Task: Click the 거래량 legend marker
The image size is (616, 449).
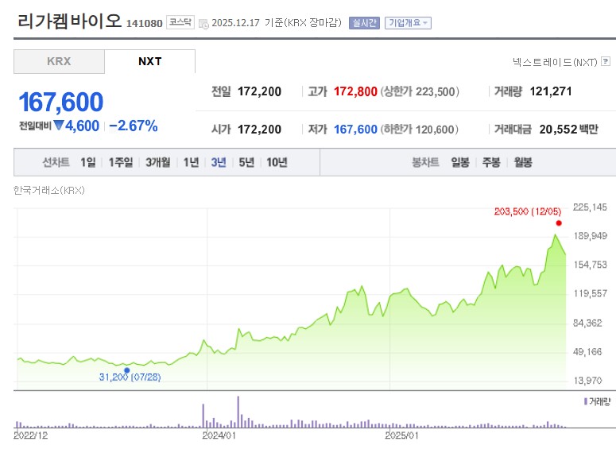Action: coord(586,401)
